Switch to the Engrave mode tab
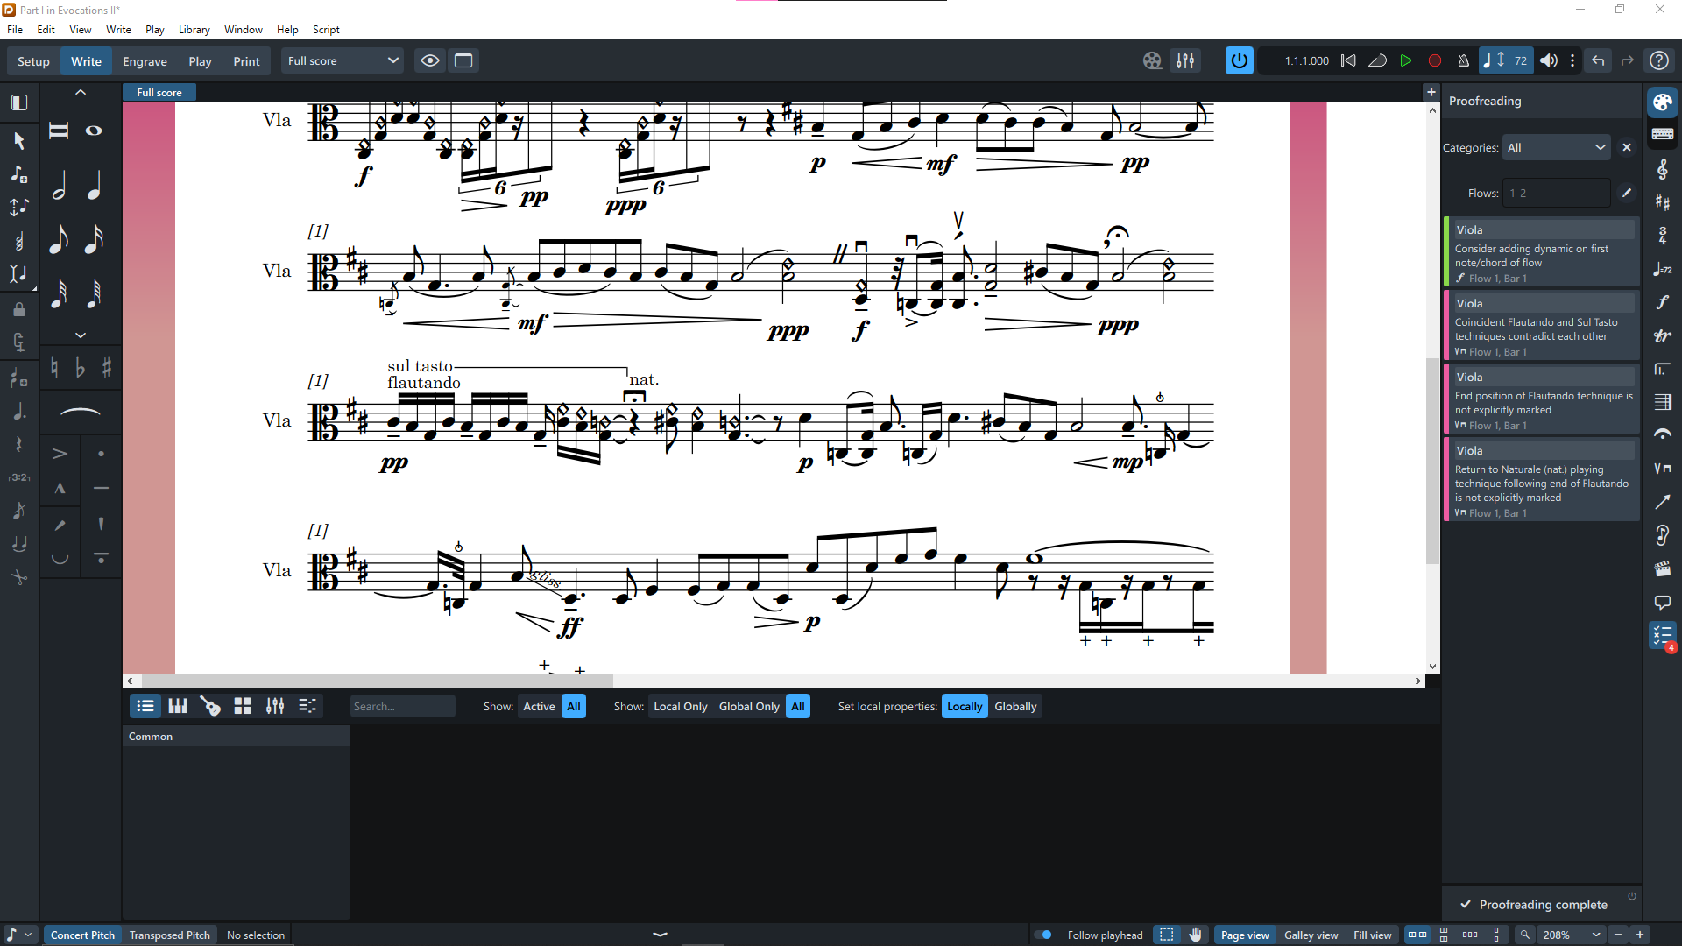The height and width of the screenshot is (946, 1682). point(145,61)
